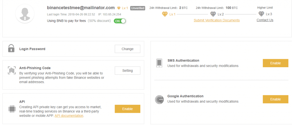
Task: Click the 24h Withdrawal Limit 100 BTC text
Action: [217, 8]
